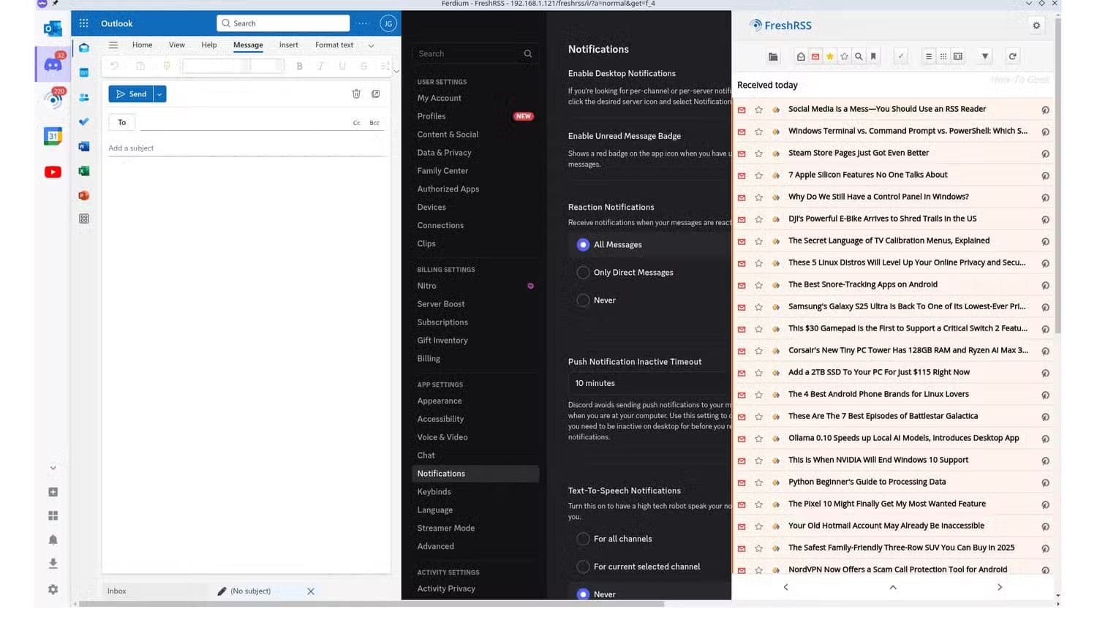Open the FreshRSS service with 220 badge
Viewport: 1097px width, 617px height.
click(x=53, y=99)
